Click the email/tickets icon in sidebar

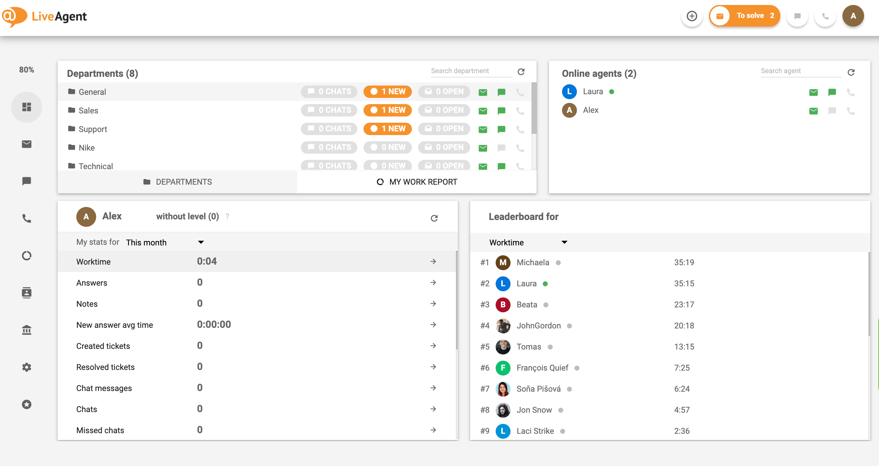click(27, 144)
